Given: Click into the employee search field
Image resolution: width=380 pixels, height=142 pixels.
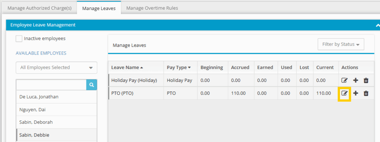Looking at the screenshot, I should point(51,85).
